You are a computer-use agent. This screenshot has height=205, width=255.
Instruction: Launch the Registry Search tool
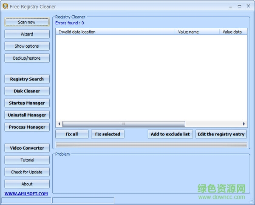point(27,79)
